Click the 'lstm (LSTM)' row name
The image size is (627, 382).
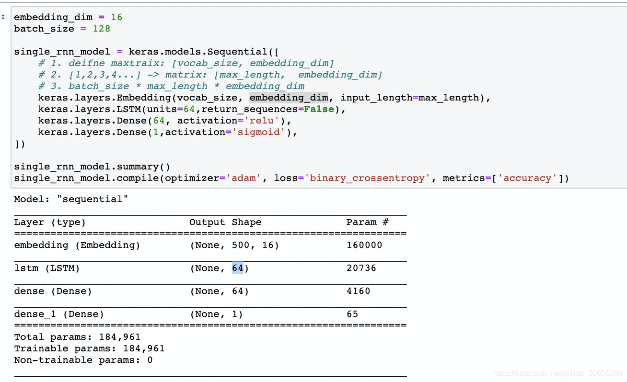pos(47,268)
